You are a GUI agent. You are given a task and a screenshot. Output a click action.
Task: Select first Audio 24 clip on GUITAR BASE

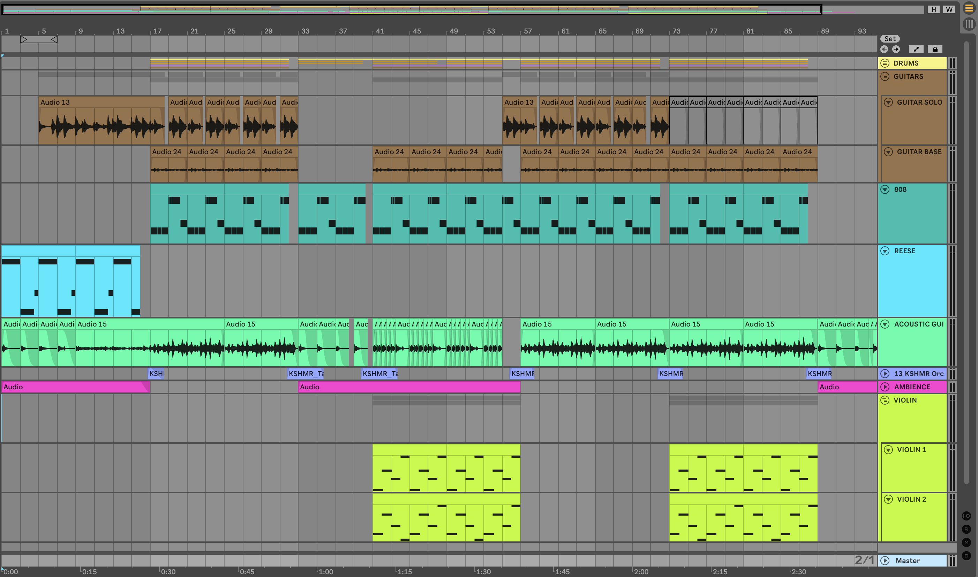[x=169, y=164]
